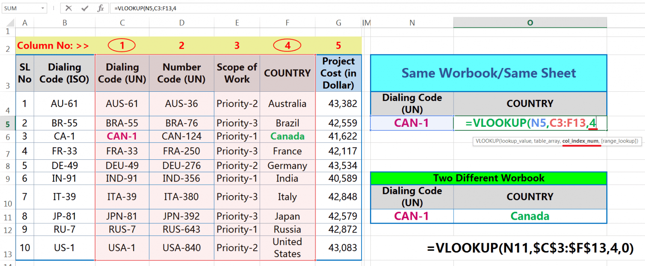645x266 pixels.
Task: Select column number 3 label cell
Action: (237, 46)
